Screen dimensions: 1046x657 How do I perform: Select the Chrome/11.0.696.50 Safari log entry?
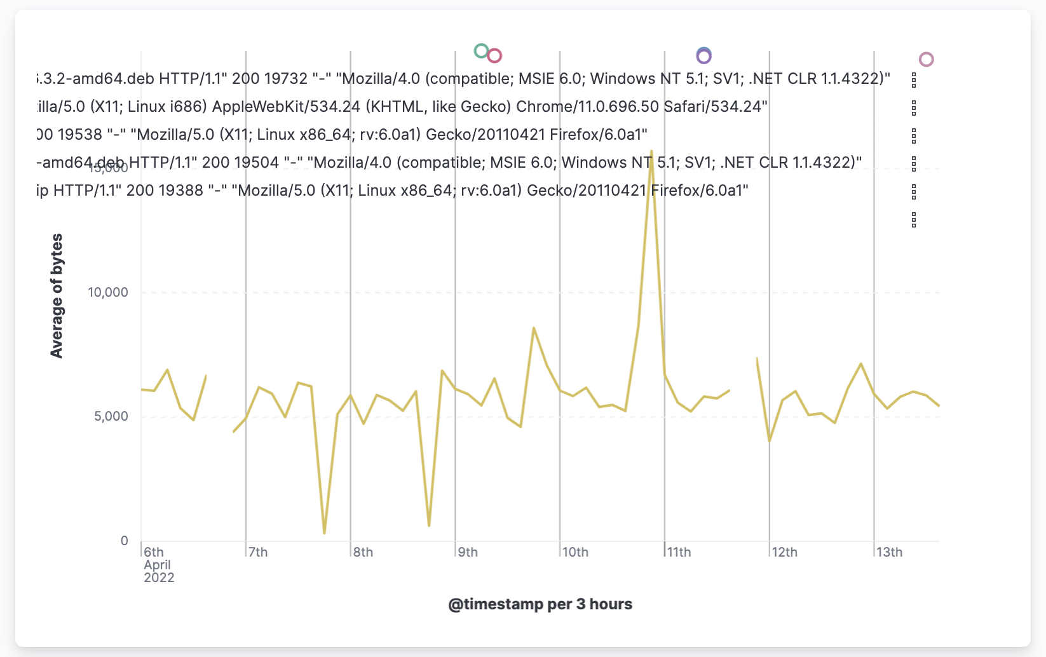(400, 106)
